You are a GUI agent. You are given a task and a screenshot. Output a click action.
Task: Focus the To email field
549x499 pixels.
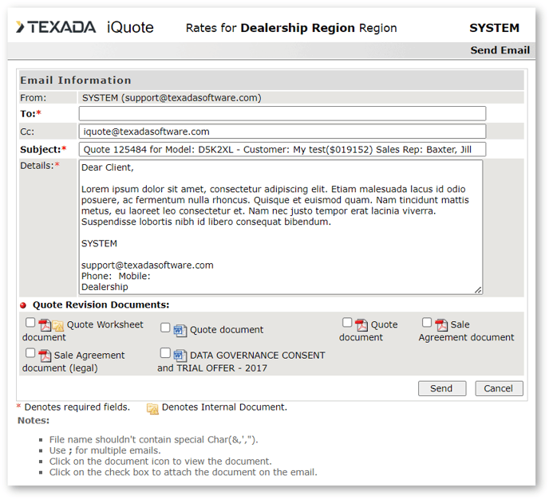pos(282,114)
